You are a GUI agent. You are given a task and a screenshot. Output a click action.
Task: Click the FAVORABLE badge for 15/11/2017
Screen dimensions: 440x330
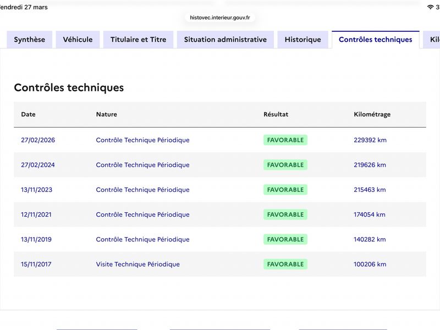pos(285,264)
